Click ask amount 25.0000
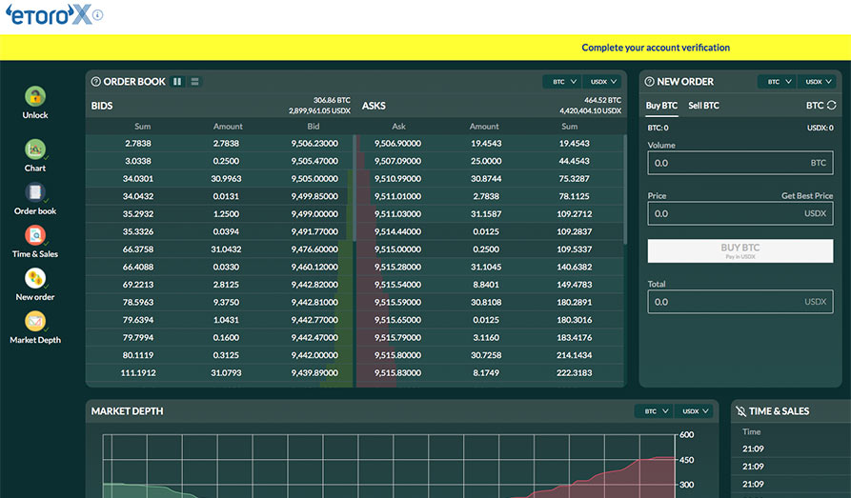The height and width of the screenshot is (498, 851). pos(486,161)
